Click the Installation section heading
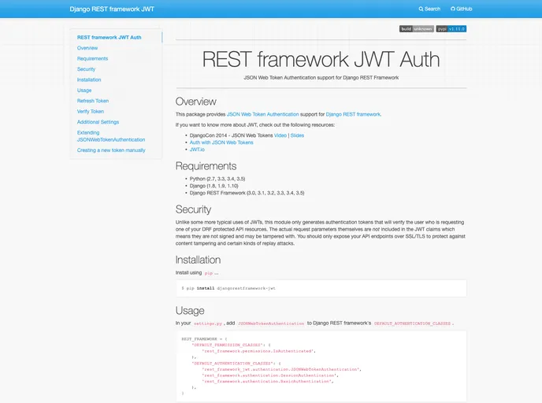The width and height of the screenshot is (542, 403). click(198, 260)
